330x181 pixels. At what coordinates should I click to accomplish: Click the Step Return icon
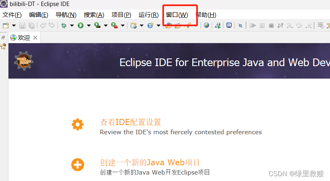coord(309,26)
